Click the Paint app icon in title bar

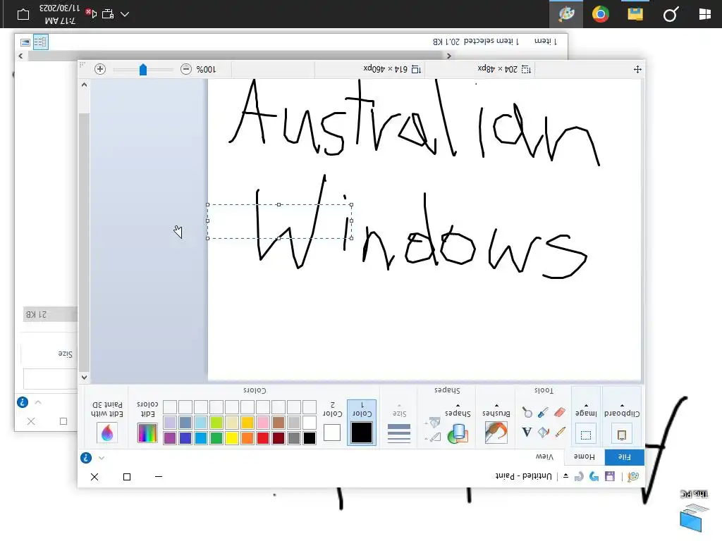point(633,476)
